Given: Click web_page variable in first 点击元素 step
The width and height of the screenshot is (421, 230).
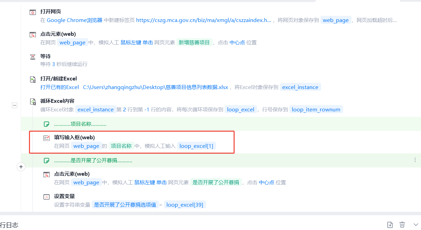Looking at the screenshot, I should coord(72,43).
